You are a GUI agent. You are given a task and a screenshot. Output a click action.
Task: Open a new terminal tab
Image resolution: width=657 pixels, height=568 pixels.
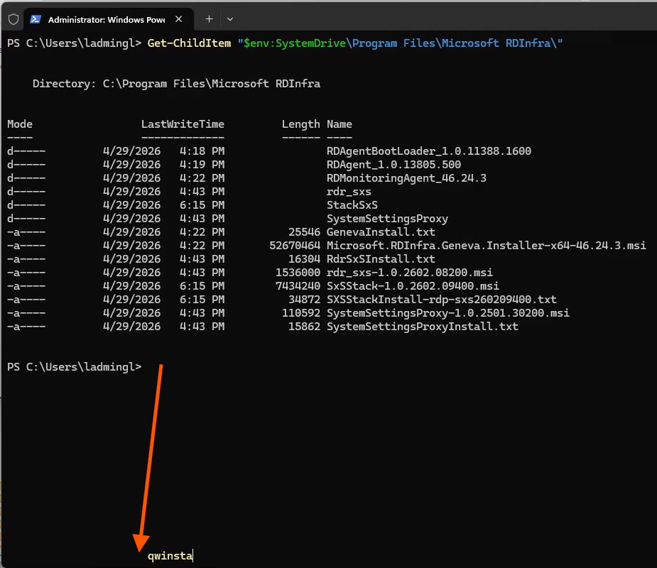209,19
